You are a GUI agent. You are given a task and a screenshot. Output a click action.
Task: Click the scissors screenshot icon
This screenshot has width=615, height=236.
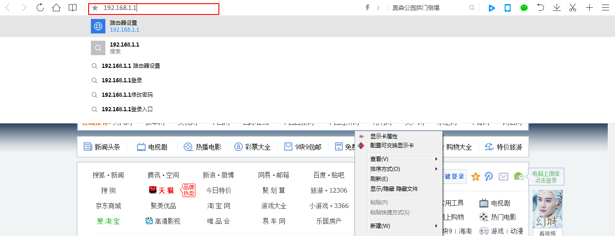pyautogui.click(x=573, y=8)
